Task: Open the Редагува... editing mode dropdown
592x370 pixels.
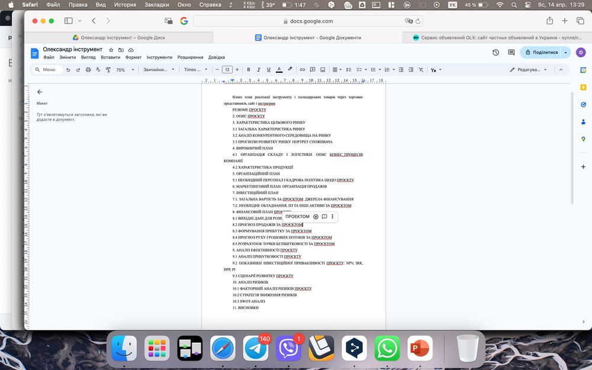Action: [528, 70]
